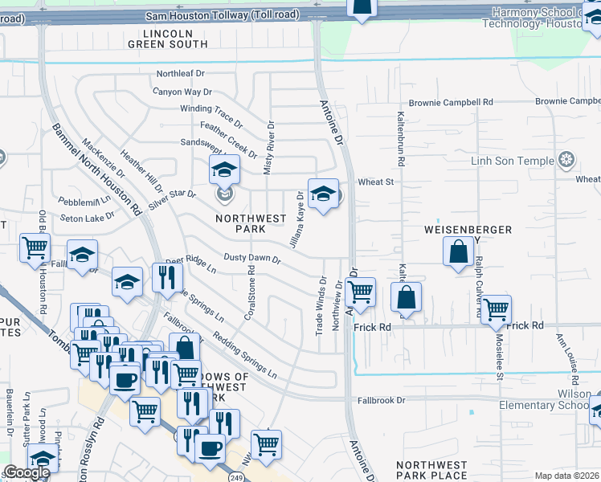The image size is (601, 482).
Task: Open the Harmony School of Technology marker
Action: (593, 18)
